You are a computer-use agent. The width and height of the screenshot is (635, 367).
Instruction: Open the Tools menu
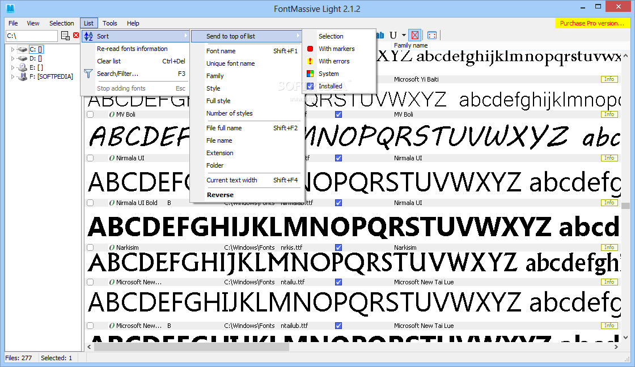coord(109,23)
